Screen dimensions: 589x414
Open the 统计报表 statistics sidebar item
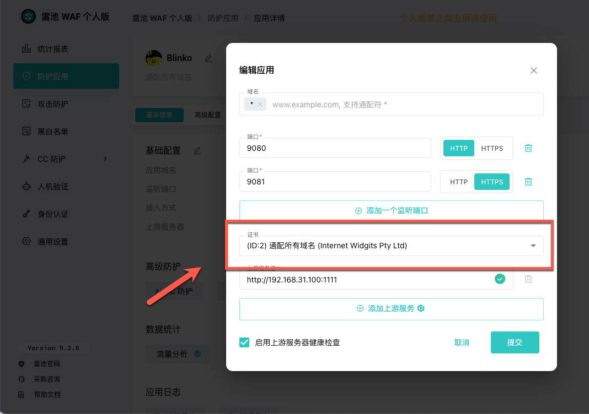tap(66, 49)
